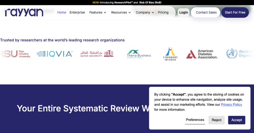Viewport: 254px width, 133px height.
Task: Open the University of Gävle logo
Action: [170, 54]
